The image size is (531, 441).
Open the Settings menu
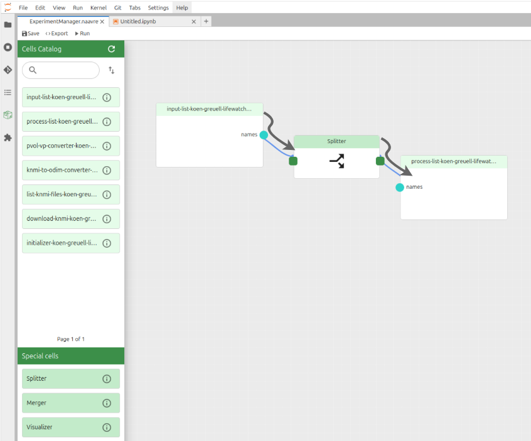158,8
